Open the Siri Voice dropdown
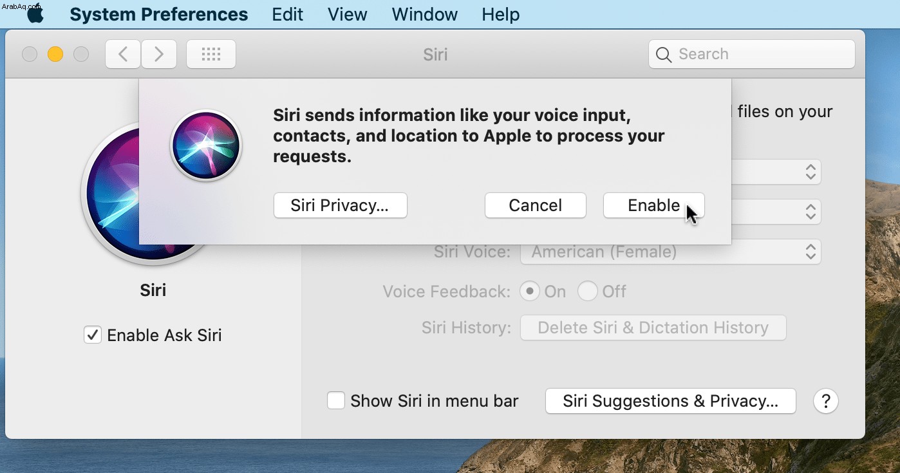This screenshot has height=473, width=900. (x=671, y=252)
